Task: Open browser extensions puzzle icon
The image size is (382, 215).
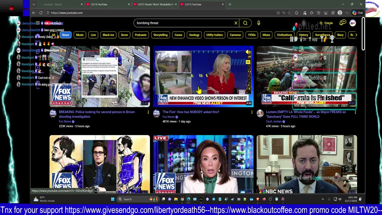Action: [x=296, y=13]
